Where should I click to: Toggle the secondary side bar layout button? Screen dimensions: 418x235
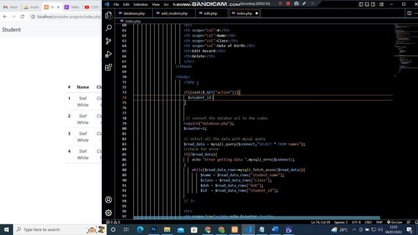click(373, 5)
